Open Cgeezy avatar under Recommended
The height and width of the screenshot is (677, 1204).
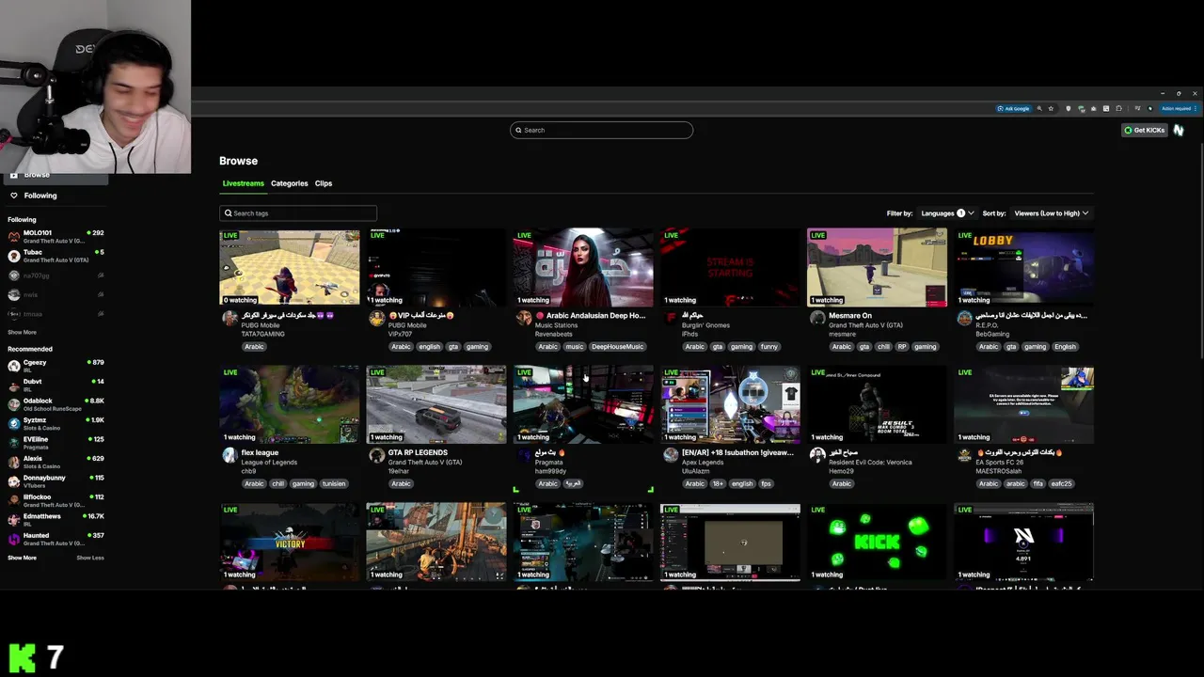tap(14, 366)
